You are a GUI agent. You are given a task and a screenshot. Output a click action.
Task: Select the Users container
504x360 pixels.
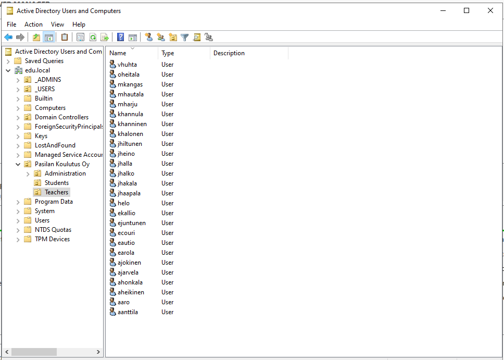(42, 220)
